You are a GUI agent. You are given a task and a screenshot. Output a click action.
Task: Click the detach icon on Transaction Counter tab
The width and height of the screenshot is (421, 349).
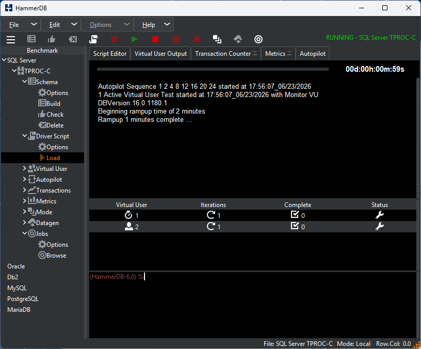[x=255, y=53]
